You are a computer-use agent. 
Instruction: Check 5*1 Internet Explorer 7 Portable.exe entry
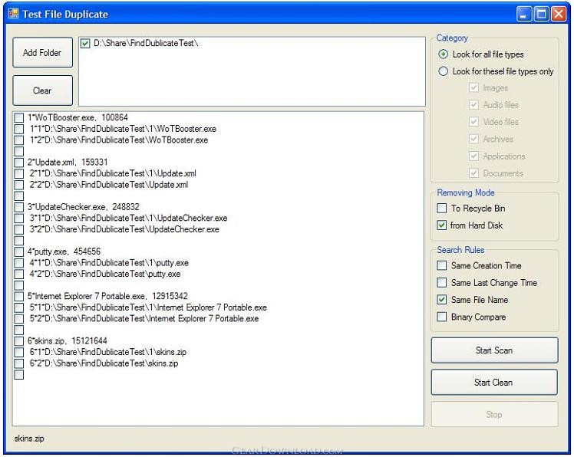point(18,307)
